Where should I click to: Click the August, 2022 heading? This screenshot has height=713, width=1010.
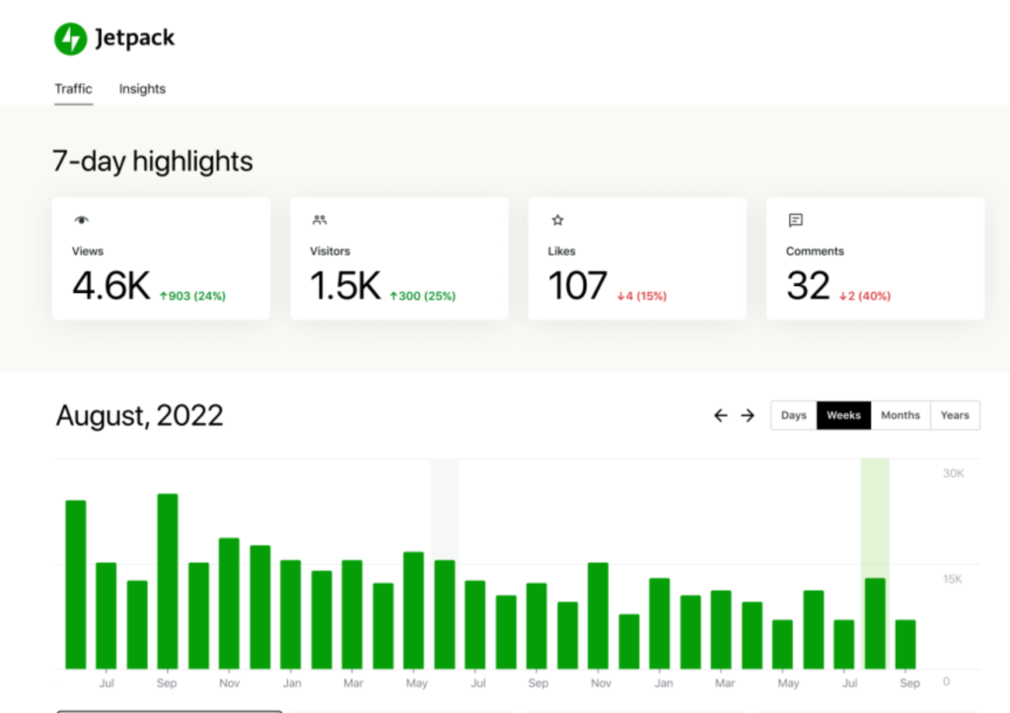138,415
